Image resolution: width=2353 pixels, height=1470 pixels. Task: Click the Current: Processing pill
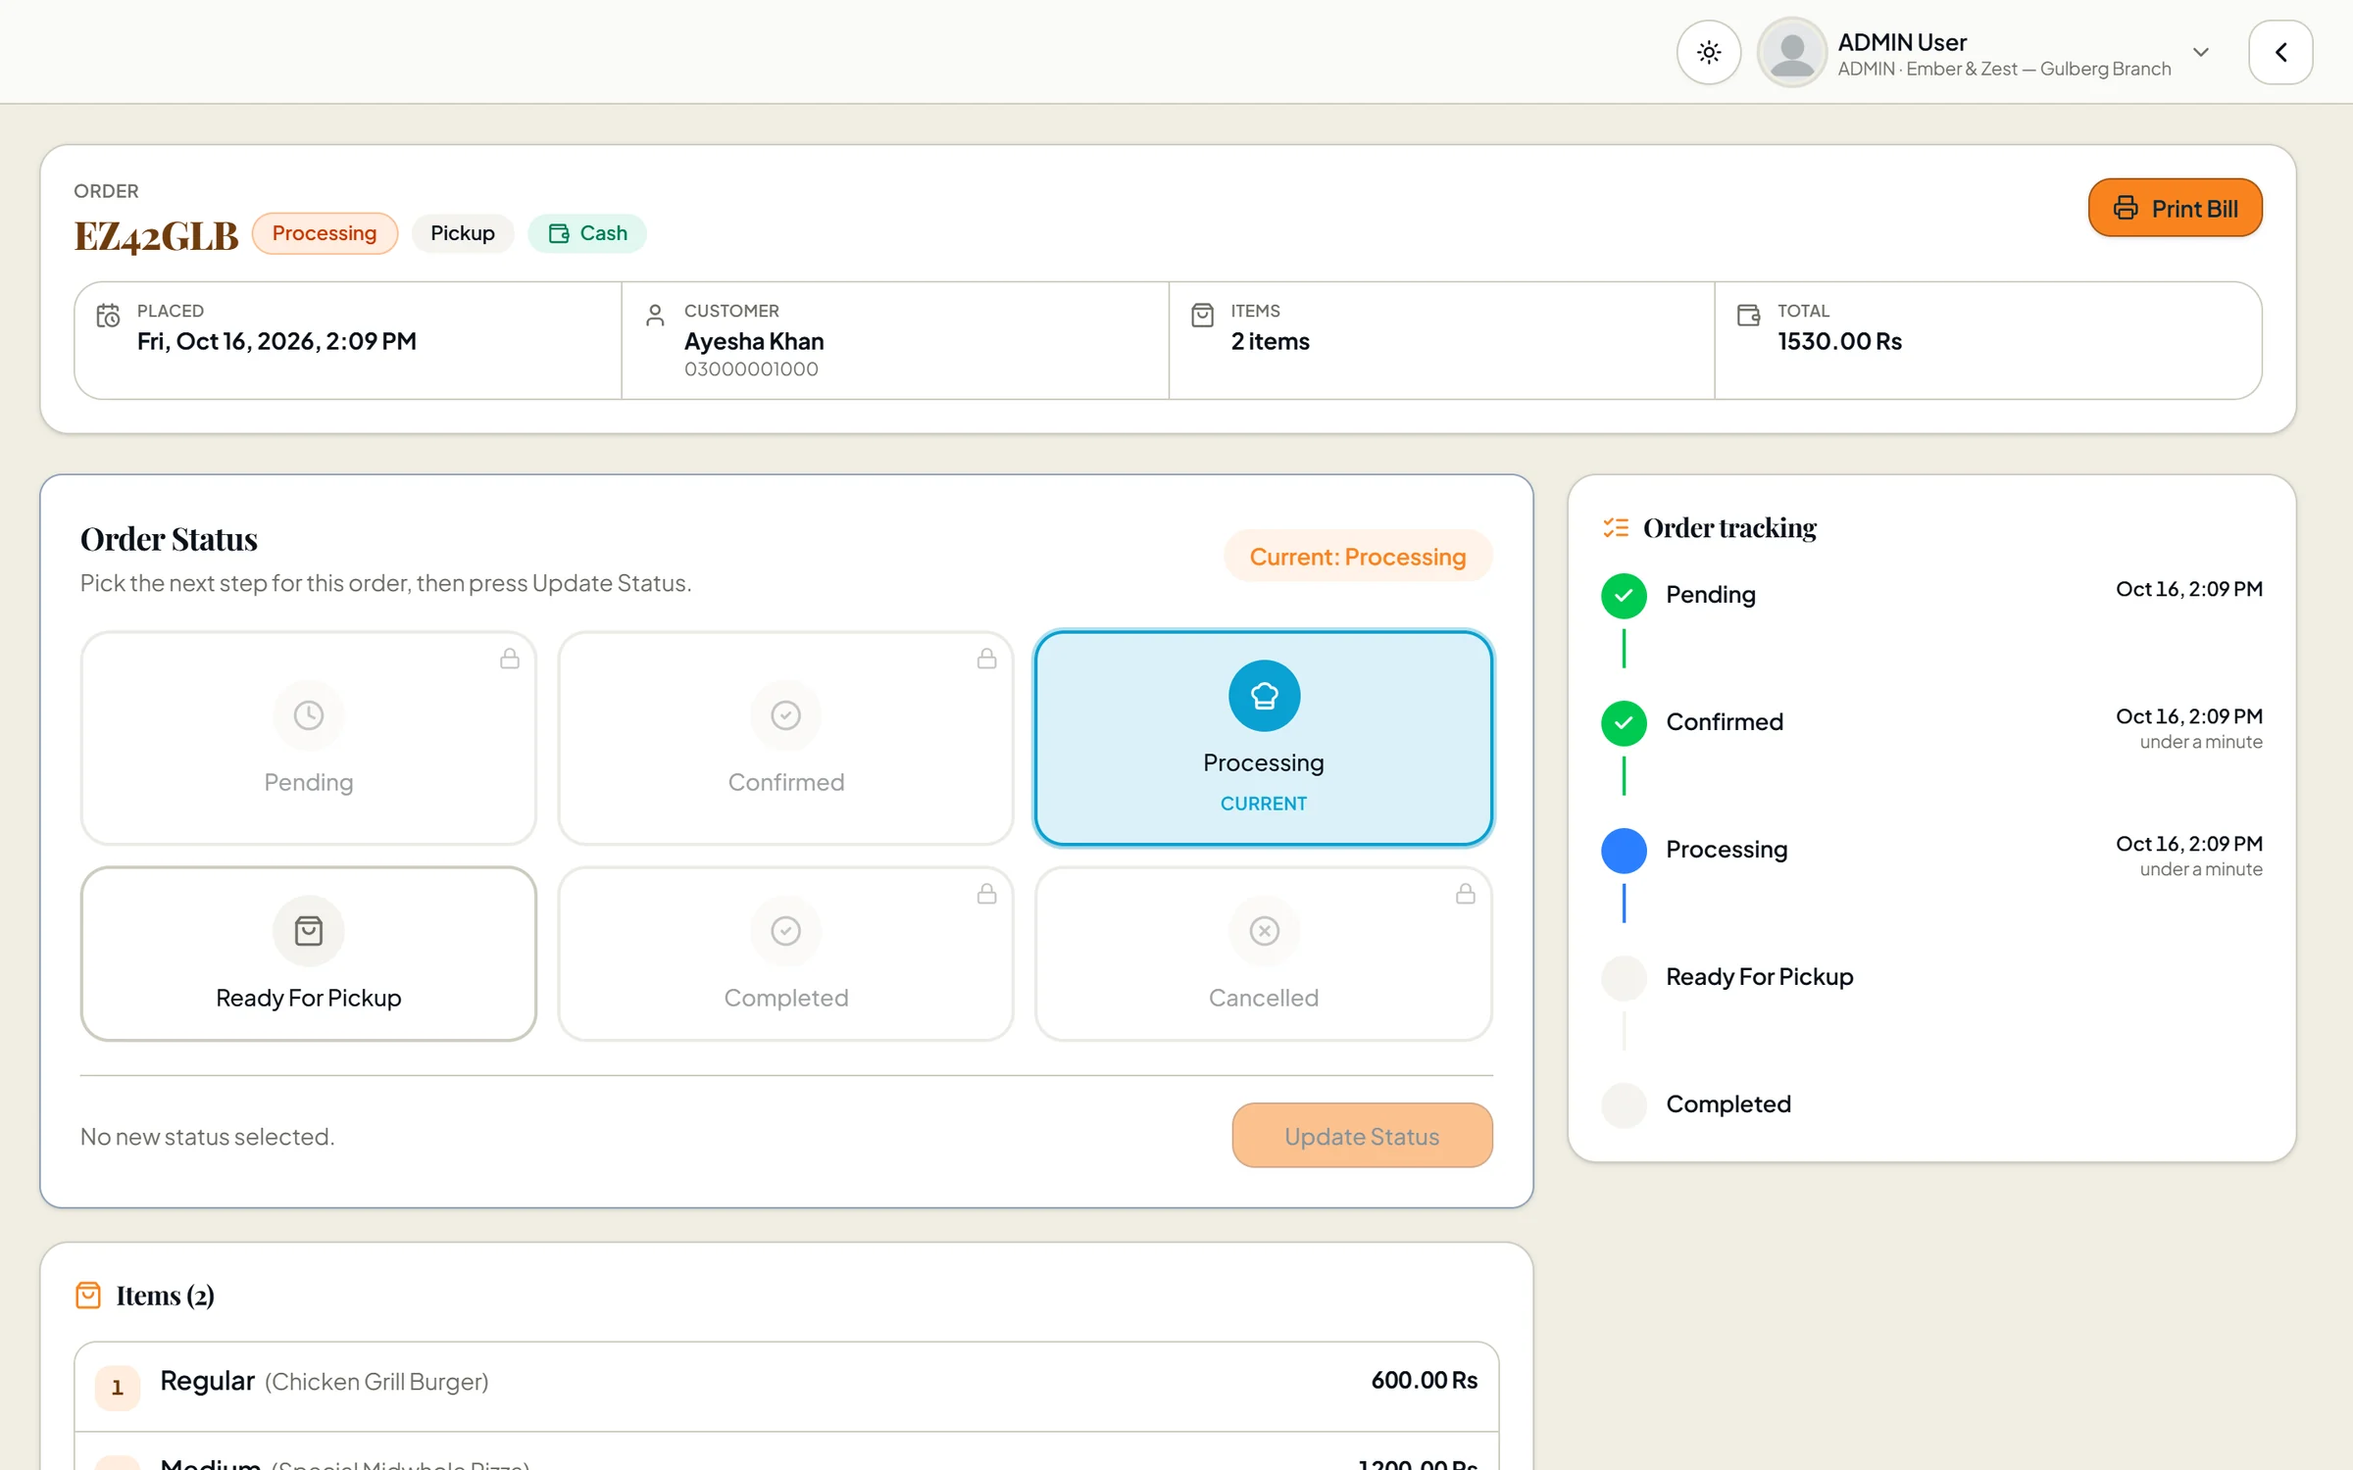click(x=1358, y=557)
